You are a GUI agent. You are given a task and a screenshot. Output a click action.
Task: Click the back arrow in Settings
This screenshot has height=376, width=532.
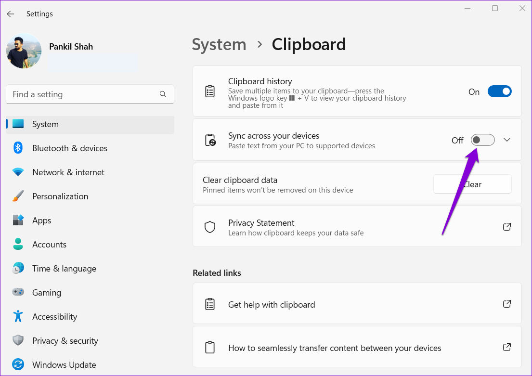pyautogui.click(x=11, y=14)
